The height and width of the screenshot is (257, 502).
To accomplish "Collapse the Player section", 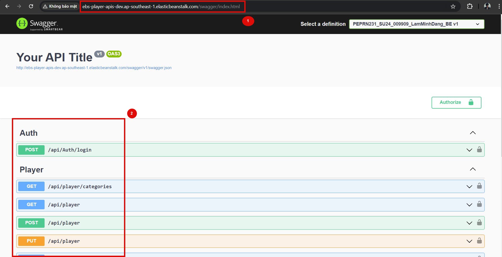I will (x=473, y=169).
